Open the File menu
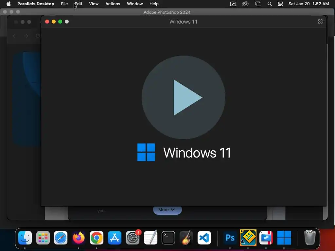This screenshot has height=251, width=335. coord(64,4)
